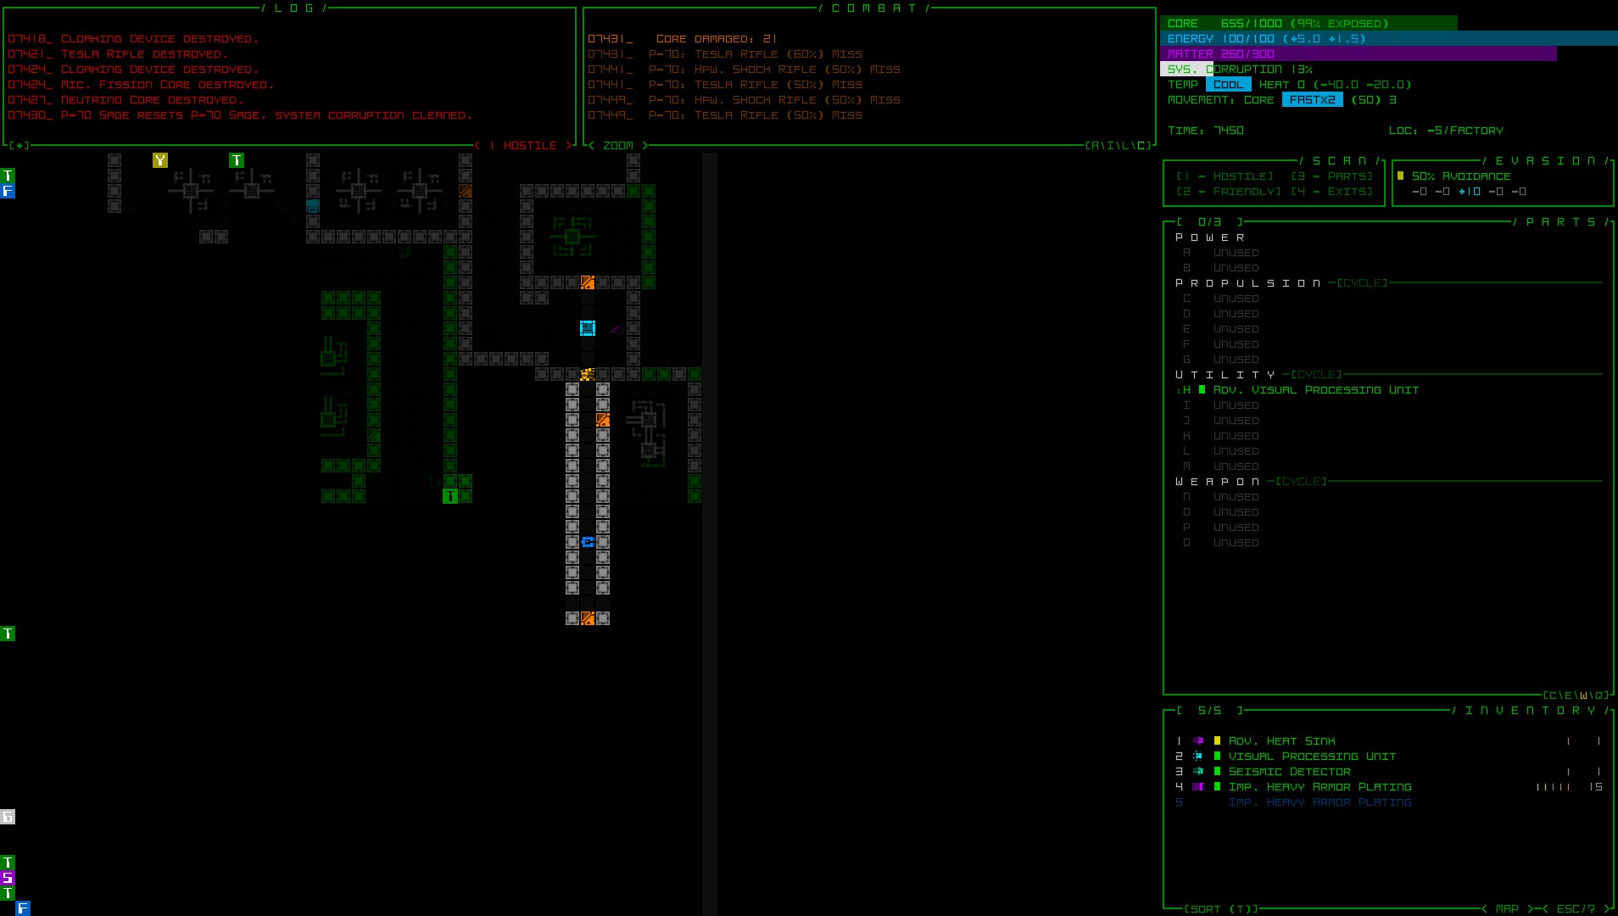This screenshot has width=1618, height=916.
Task: Click the yellow square next to 50% Avoidance
Action: (x=1400, y=176)
